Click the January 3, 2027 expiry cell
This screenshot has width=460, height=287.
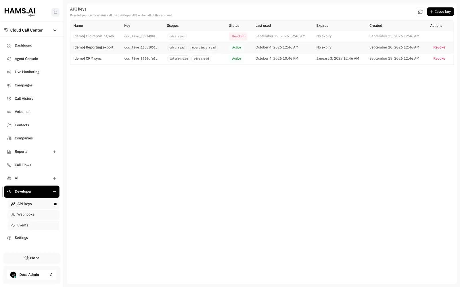[x=338, y=59]
